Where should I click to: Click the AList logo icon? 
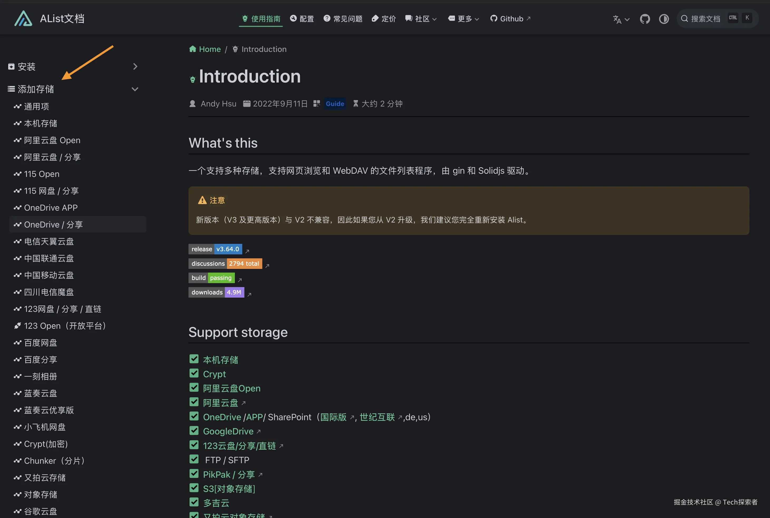coord(23,18)
